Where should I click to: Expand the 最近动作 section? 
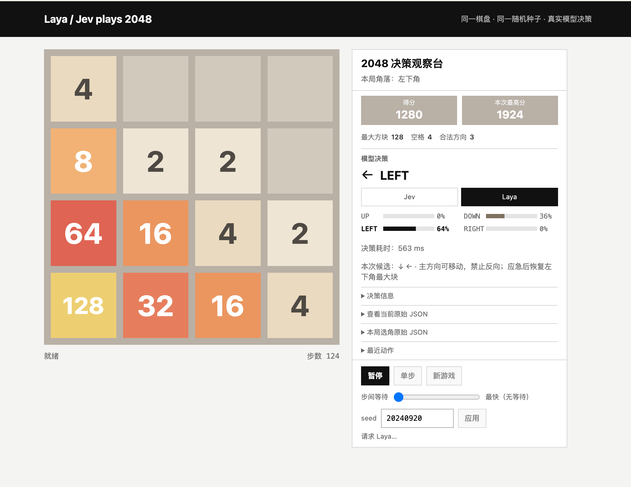tap(459, 351)
